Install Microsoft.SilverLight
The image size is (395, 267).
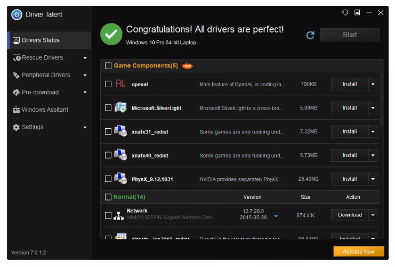tap(350, 108)
